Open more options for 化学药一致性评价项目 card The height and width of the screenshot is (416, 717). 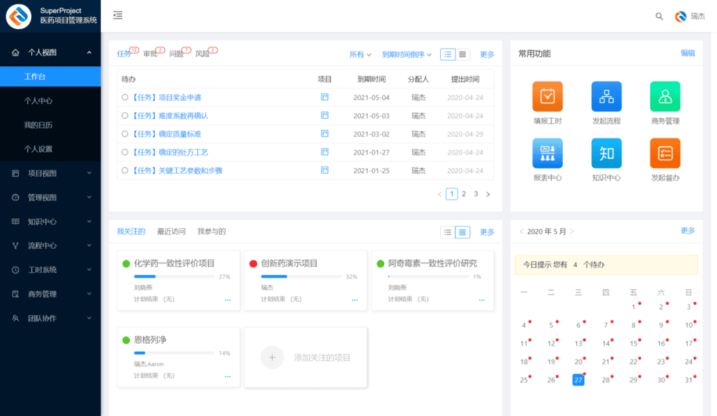pos(228,300)
